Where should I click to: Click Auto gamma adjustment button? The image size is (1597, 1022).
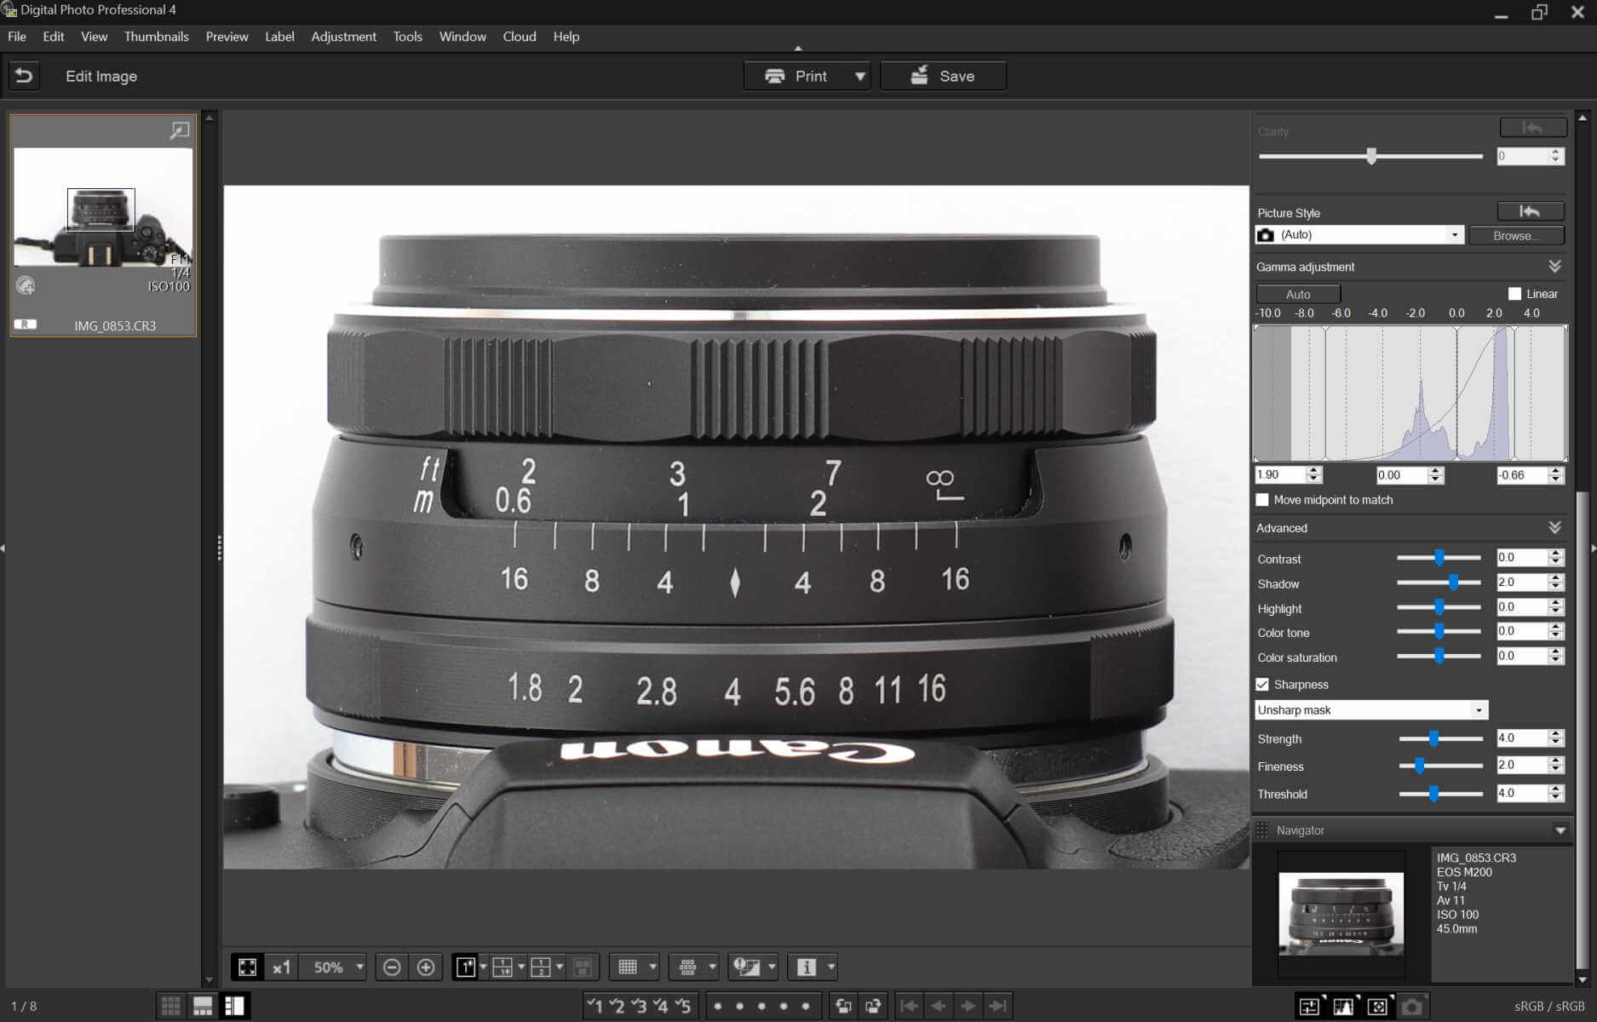[1298, 294]
